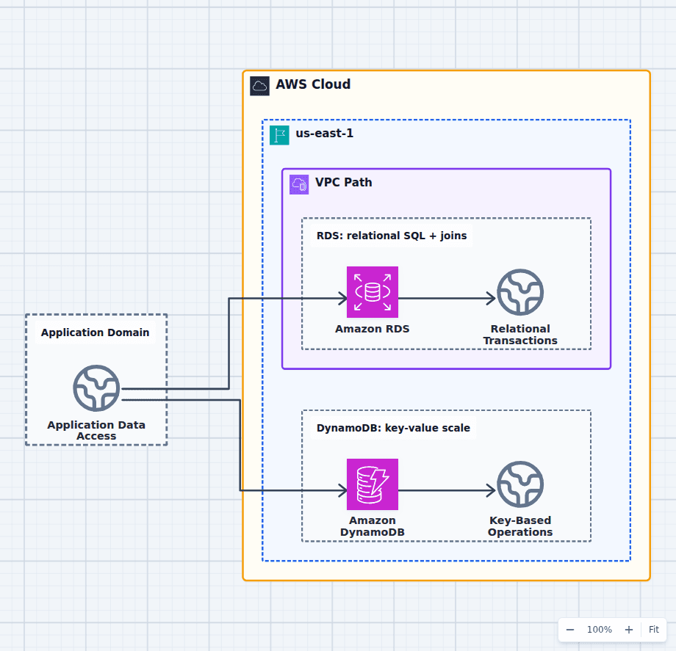Click the 'Amazon RDS' caption

[373, 329]
